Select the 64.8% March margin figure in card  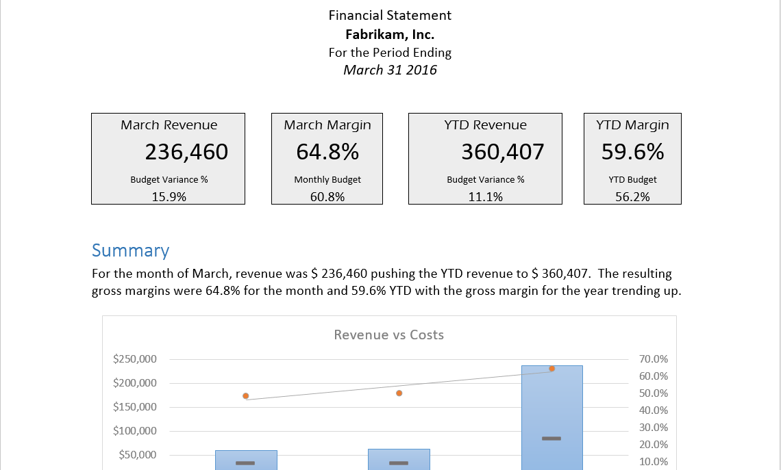click(x=327, y=152)
